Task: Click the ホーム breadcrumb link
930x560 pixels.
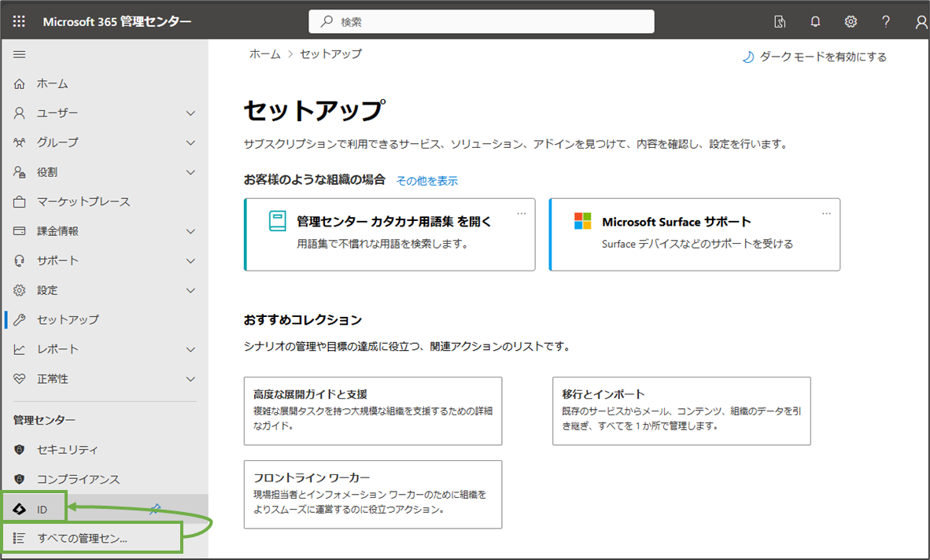Action: pyautogui.click(x=264, y=54)
